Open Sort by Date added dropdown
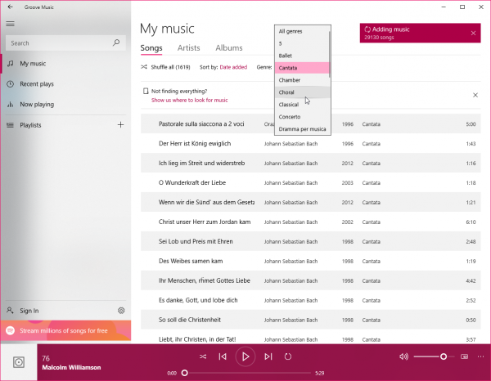This screenshot has height=381, width=491. pos(233,67)
